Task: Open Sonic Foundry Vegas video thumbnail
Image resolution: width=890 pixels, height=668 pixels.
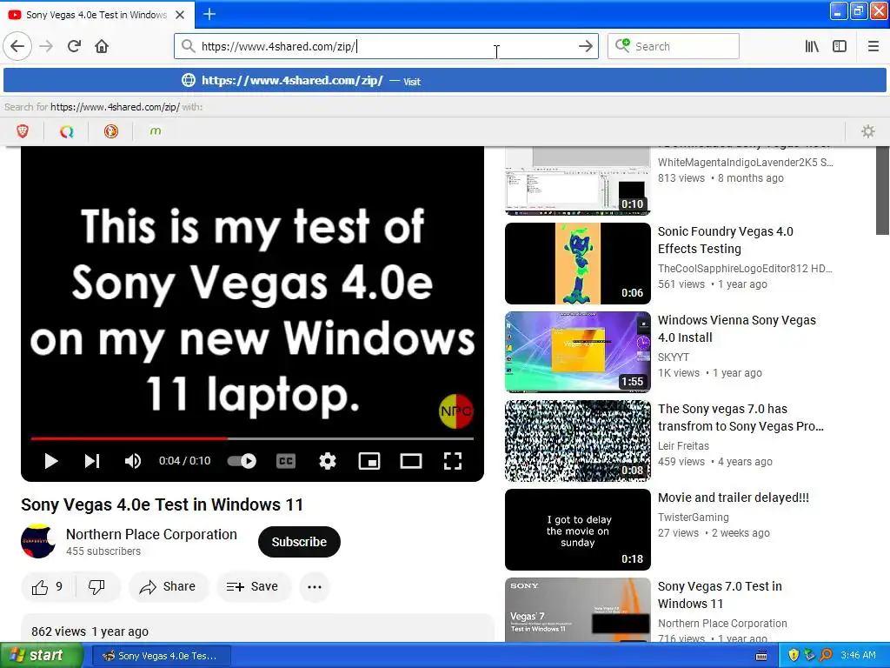Action: [578, 264]
